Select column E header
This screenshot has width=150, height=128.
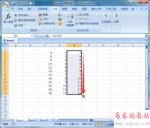(x=74, y=45)
